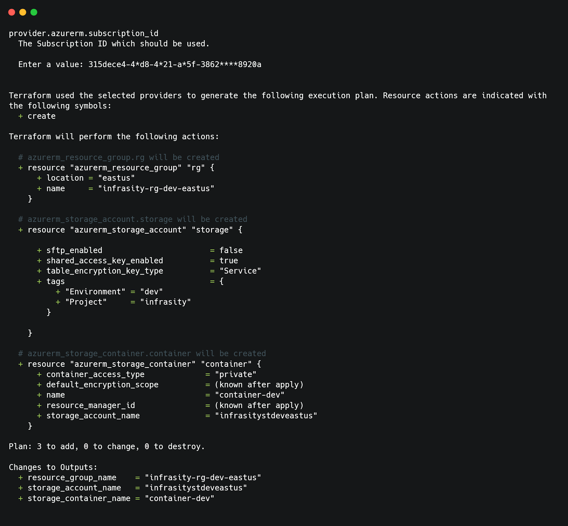The width and height of the screenshot is (568, 526).
Task: Click the sftp_enabled attribute
Action: coord(74,250)
